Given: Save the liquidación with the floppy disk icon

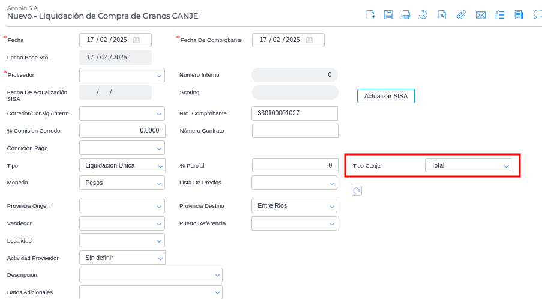Looking at the screenshot, I should coord(388,15).
